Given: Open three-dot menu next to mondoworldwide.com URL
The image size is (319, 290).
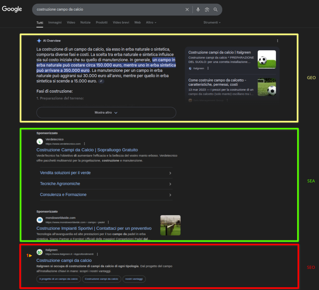Looking at the screenshot, I should tap(108, 222).
